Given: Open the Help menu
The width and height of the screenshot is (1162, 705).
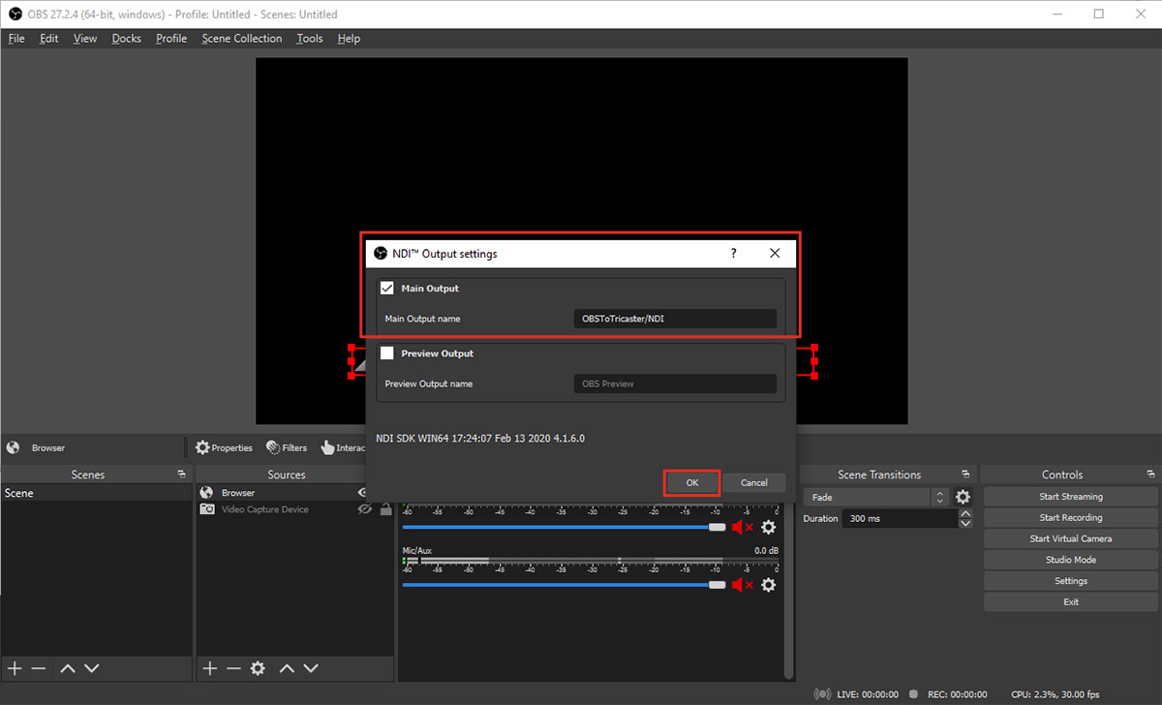Looking at the screenshot, I should tap(349, 39).
